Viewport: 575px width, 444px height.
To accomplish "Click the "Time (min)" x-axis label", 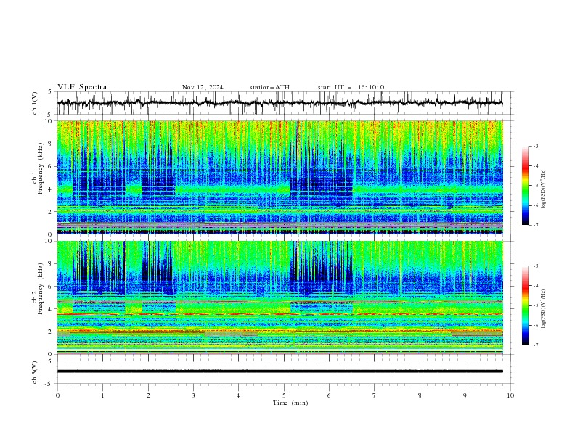I will point(290,403).
